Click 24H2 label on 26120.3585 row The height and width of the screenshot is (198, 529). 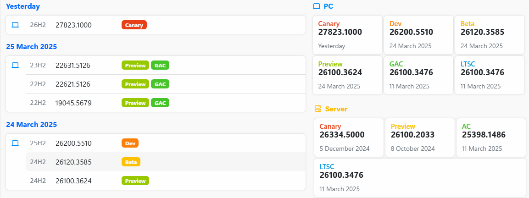(38, 162)
